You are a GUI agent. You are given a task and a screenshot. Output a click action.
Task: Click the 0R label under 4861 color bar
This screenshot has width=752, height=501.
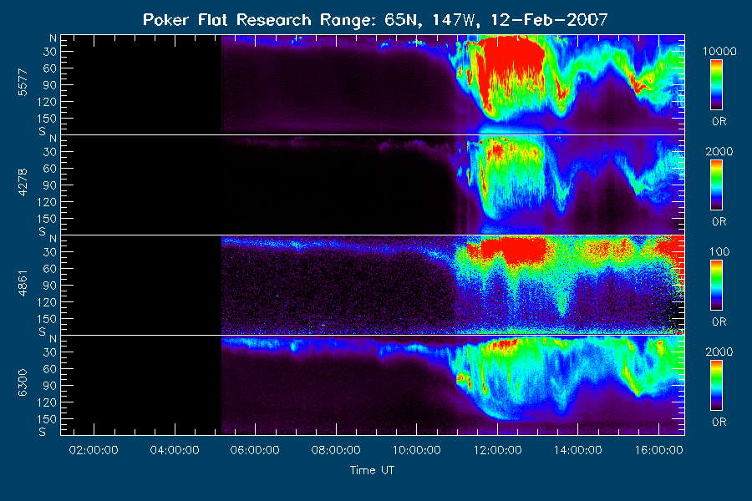pos(719,321)
